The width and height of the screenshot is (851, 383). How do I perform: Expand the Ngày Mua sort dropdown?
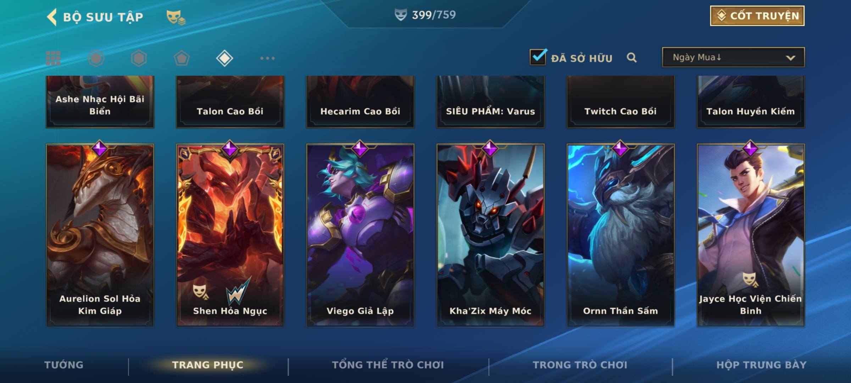[x=733, y=57]
